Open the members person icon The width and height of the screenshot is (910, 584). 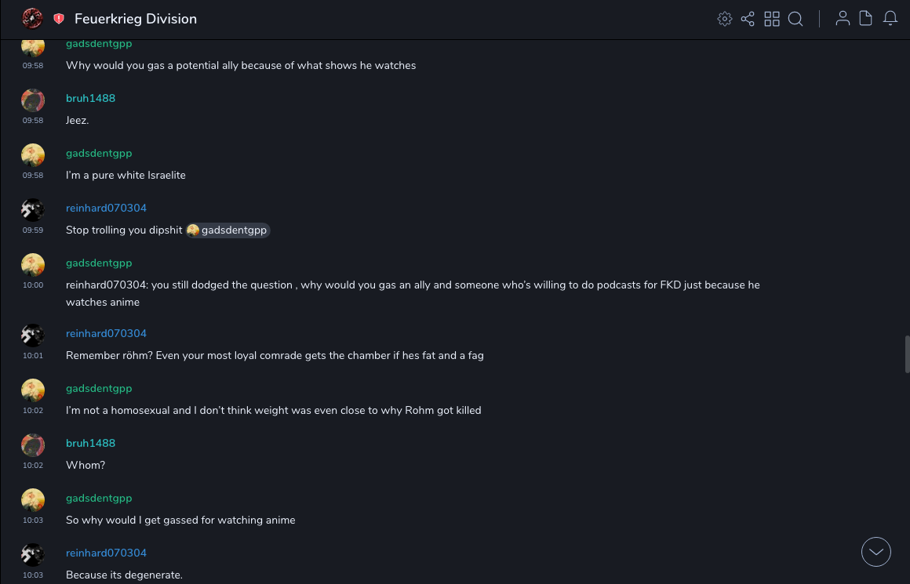pos(843,19)
